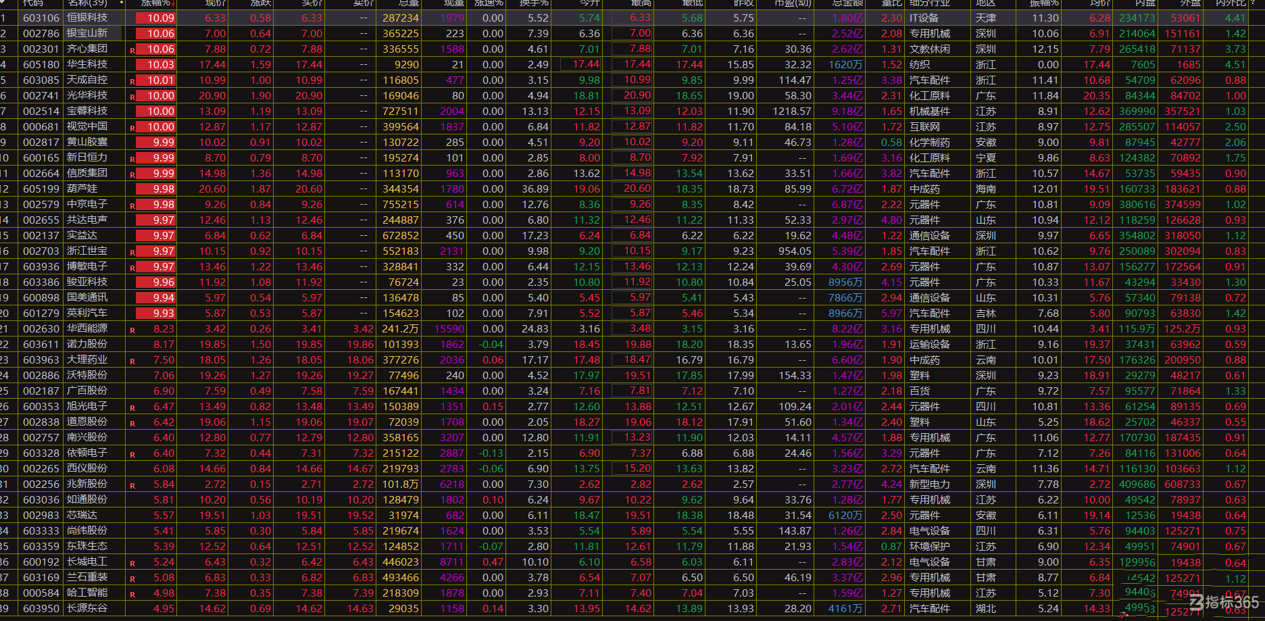Click the R marker beside 浙江世宝
Viewport: 1265px width, 621px height.
tap(132, 252)
